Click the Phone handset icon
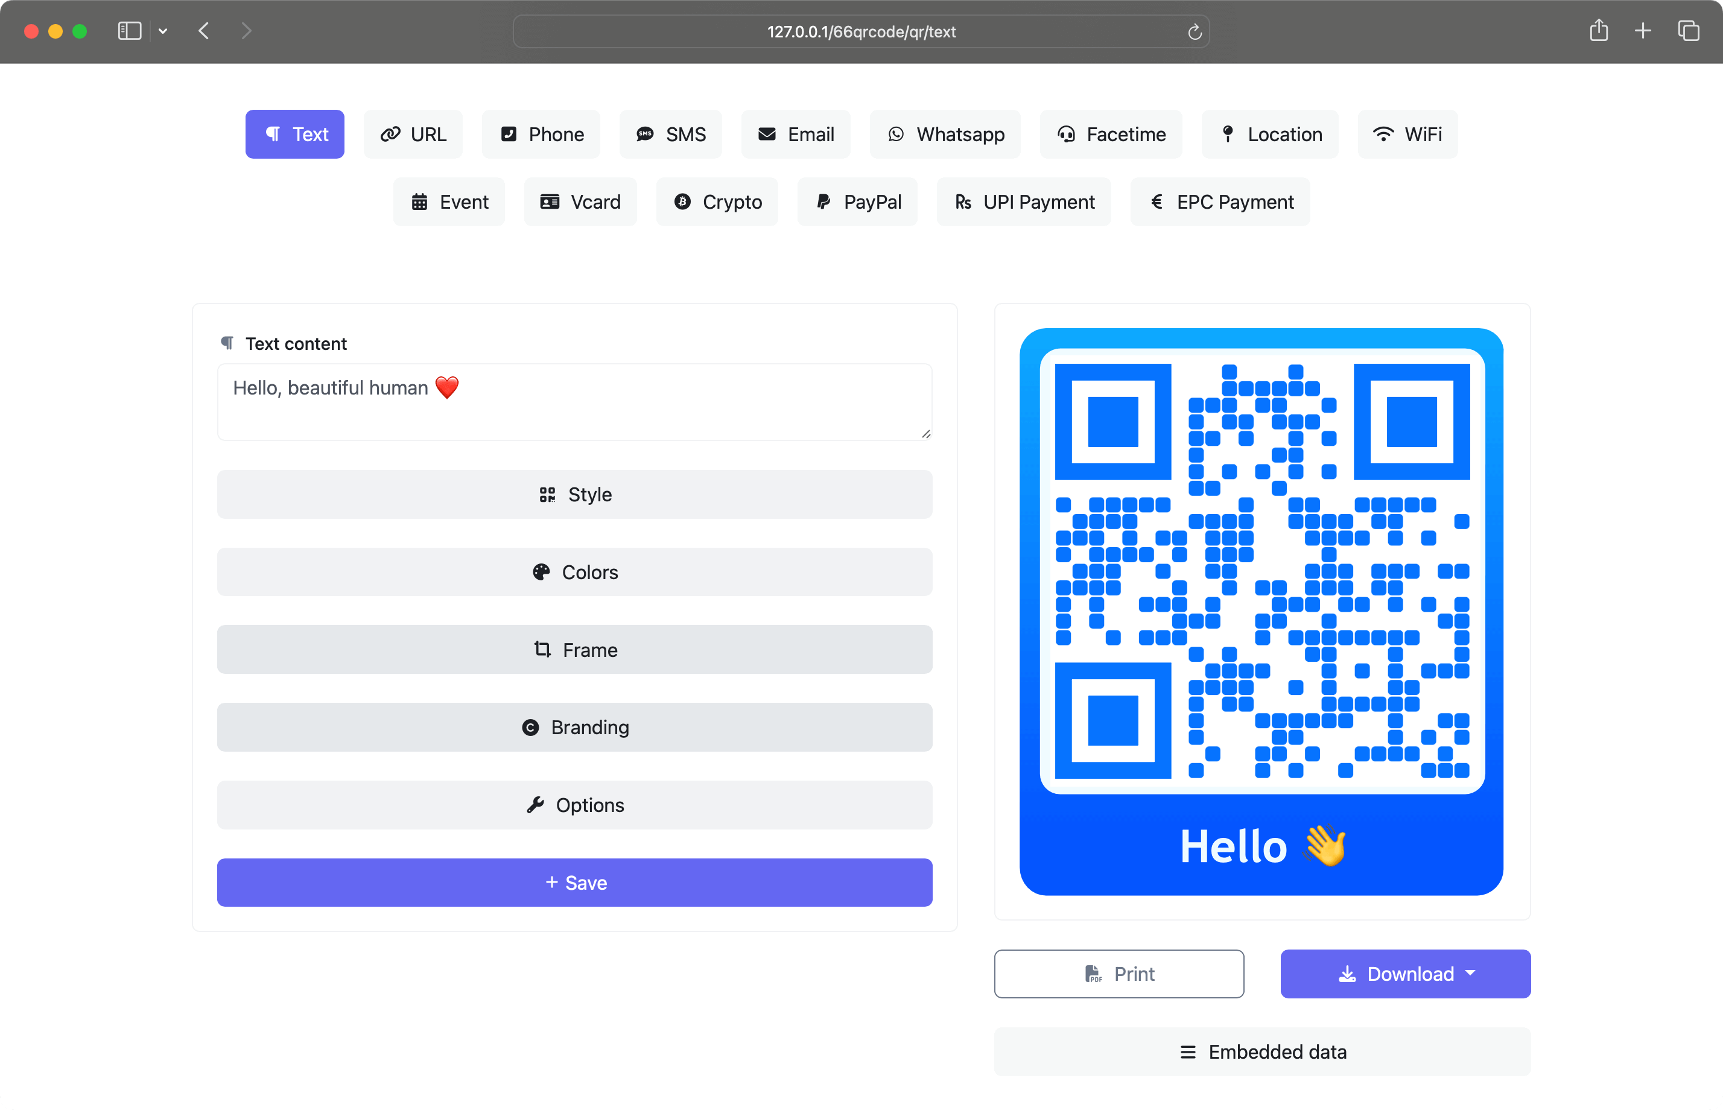The image size is (1723, 1110). click(x=509, y=134)
